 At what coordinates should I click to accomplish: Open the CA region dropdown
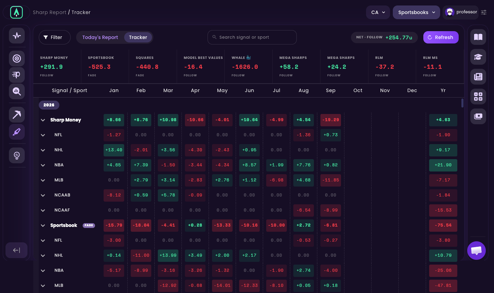378,12
